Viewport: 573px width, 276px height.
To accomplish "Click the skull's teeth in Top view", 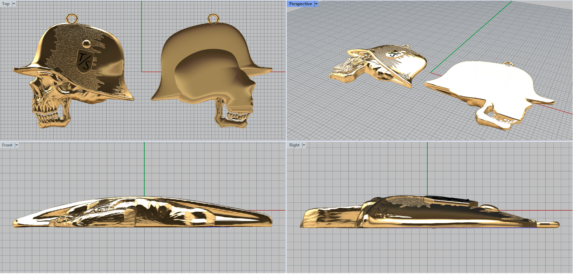I will pos(48,116).
